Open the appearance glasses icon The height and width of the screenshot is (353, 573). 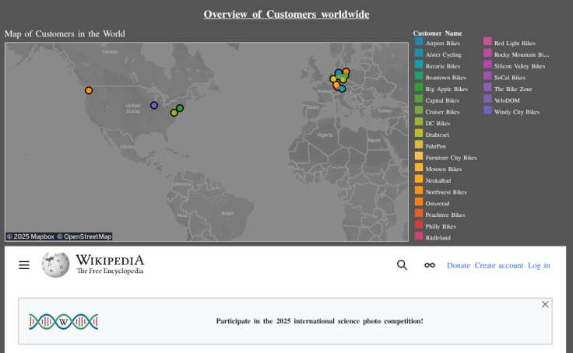tap(429, 265)
